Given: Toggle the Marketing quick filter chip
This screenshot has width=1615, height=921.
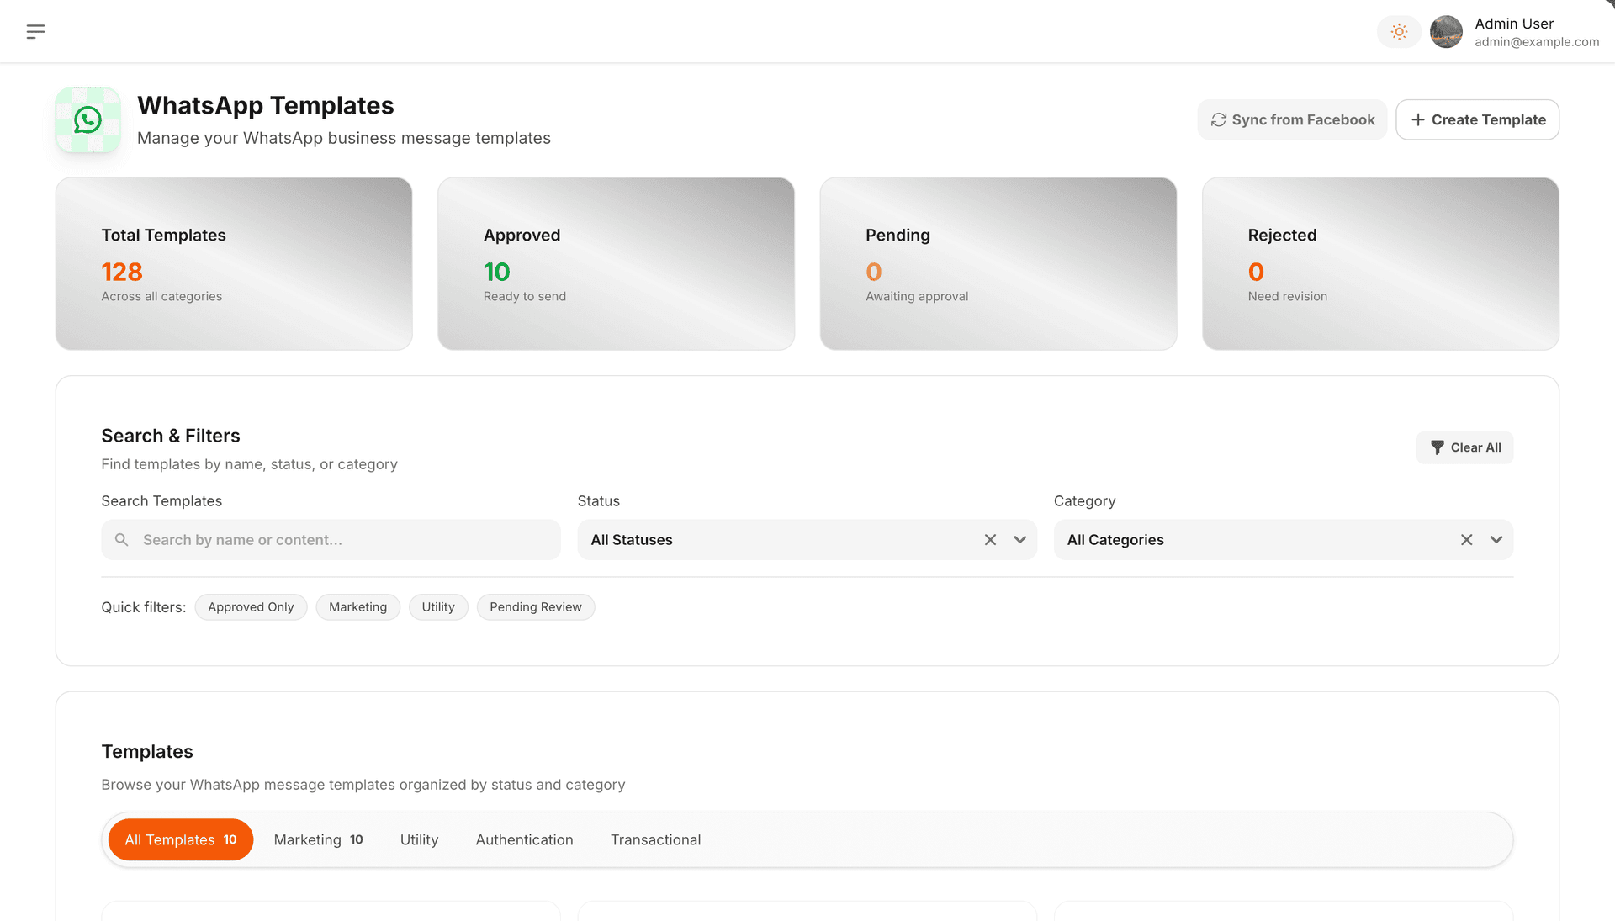Looking at the screenshot, I should coord(357,607).
